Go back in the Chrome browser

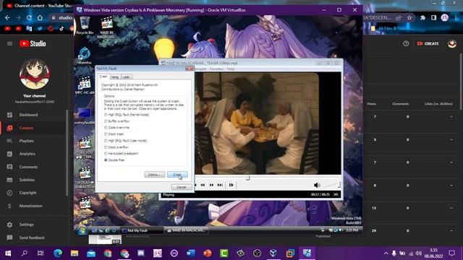7,18
